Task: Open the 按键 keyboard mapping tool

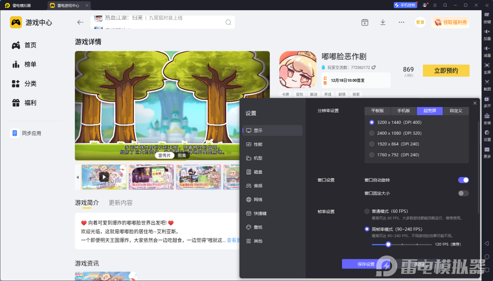Action: click(487, 17)
